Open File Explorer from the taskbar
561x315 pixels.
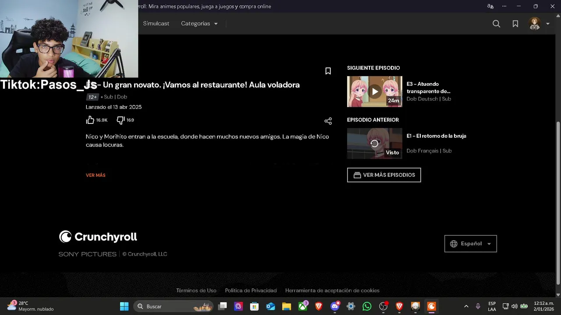coord(287,306)
